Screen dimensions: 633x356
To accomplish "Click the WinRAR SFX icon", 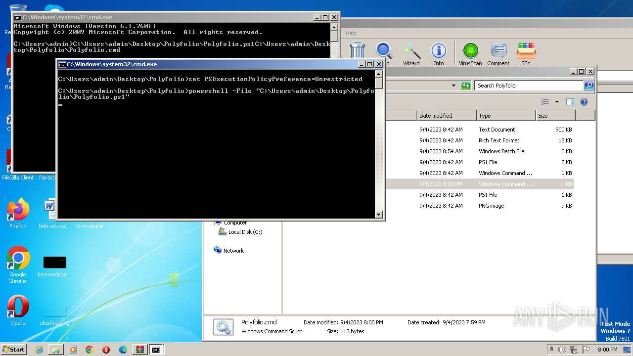I will (526, 53).
